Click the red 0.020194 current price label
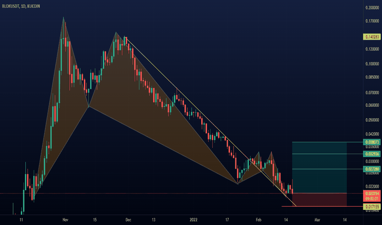The image size is (382, 225). [372, 193]
